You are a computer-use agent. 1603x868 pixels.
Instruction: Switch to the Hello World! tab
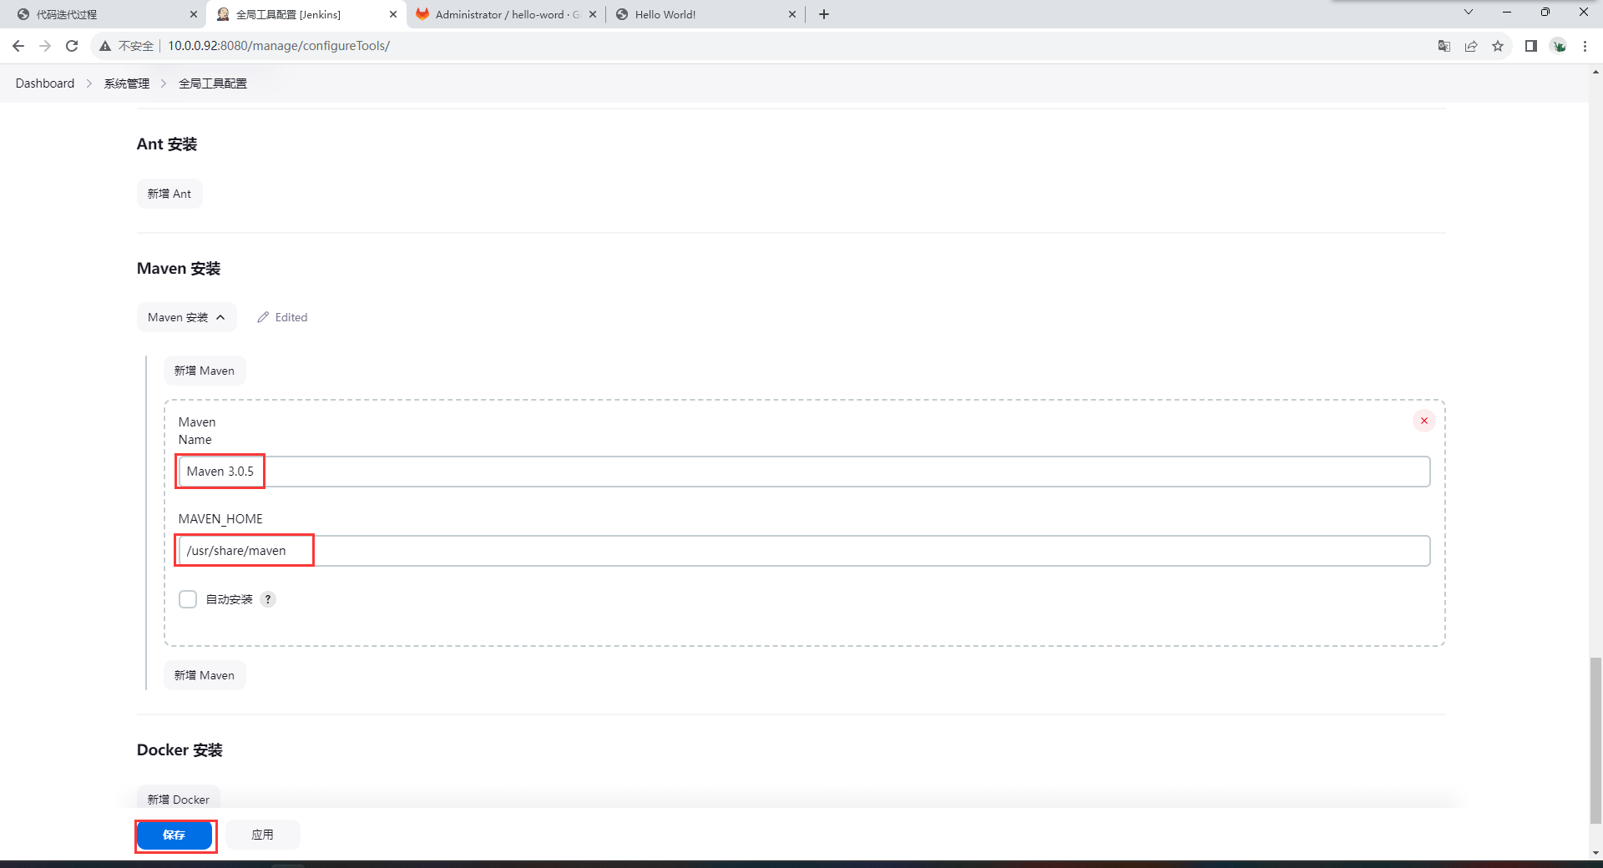705,14
